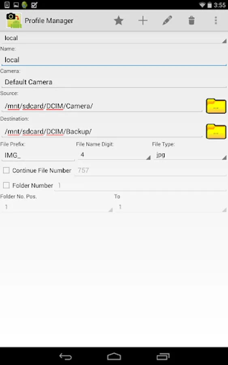
Task: Edit the Destination path ending in Backup/
Action: click(102, 131)
